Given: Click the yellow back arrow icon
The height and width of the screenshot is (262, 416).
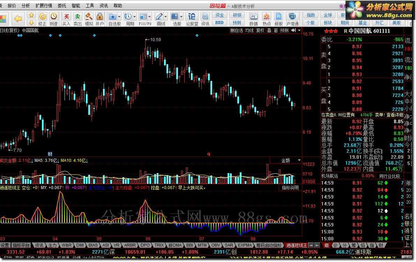Looking at the screenshot, I should 18,18.
